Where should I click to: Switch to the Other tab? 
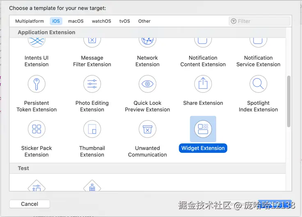pos(144,21)
